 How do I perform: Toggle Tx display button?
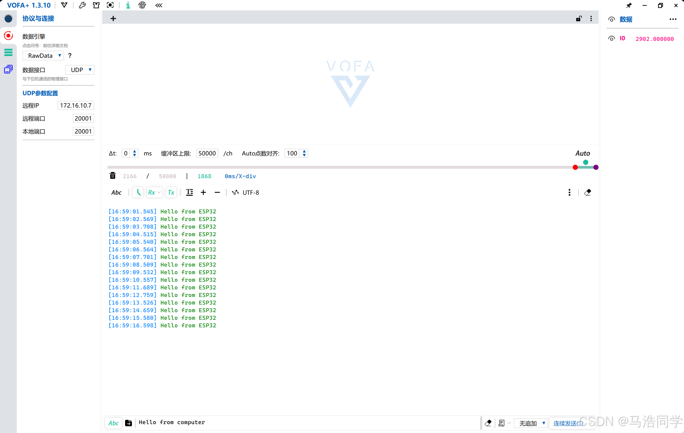tap(171, 192)
